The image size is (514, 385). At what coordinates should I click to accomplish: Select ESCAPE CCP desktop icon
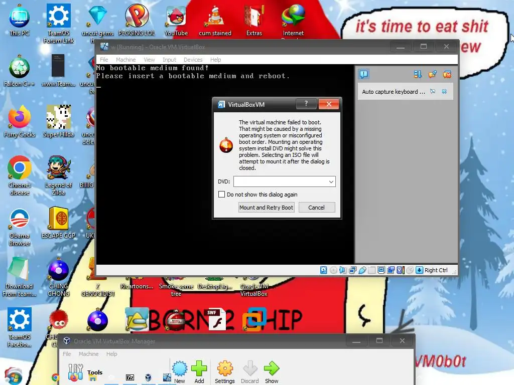[x=58, y=223]
